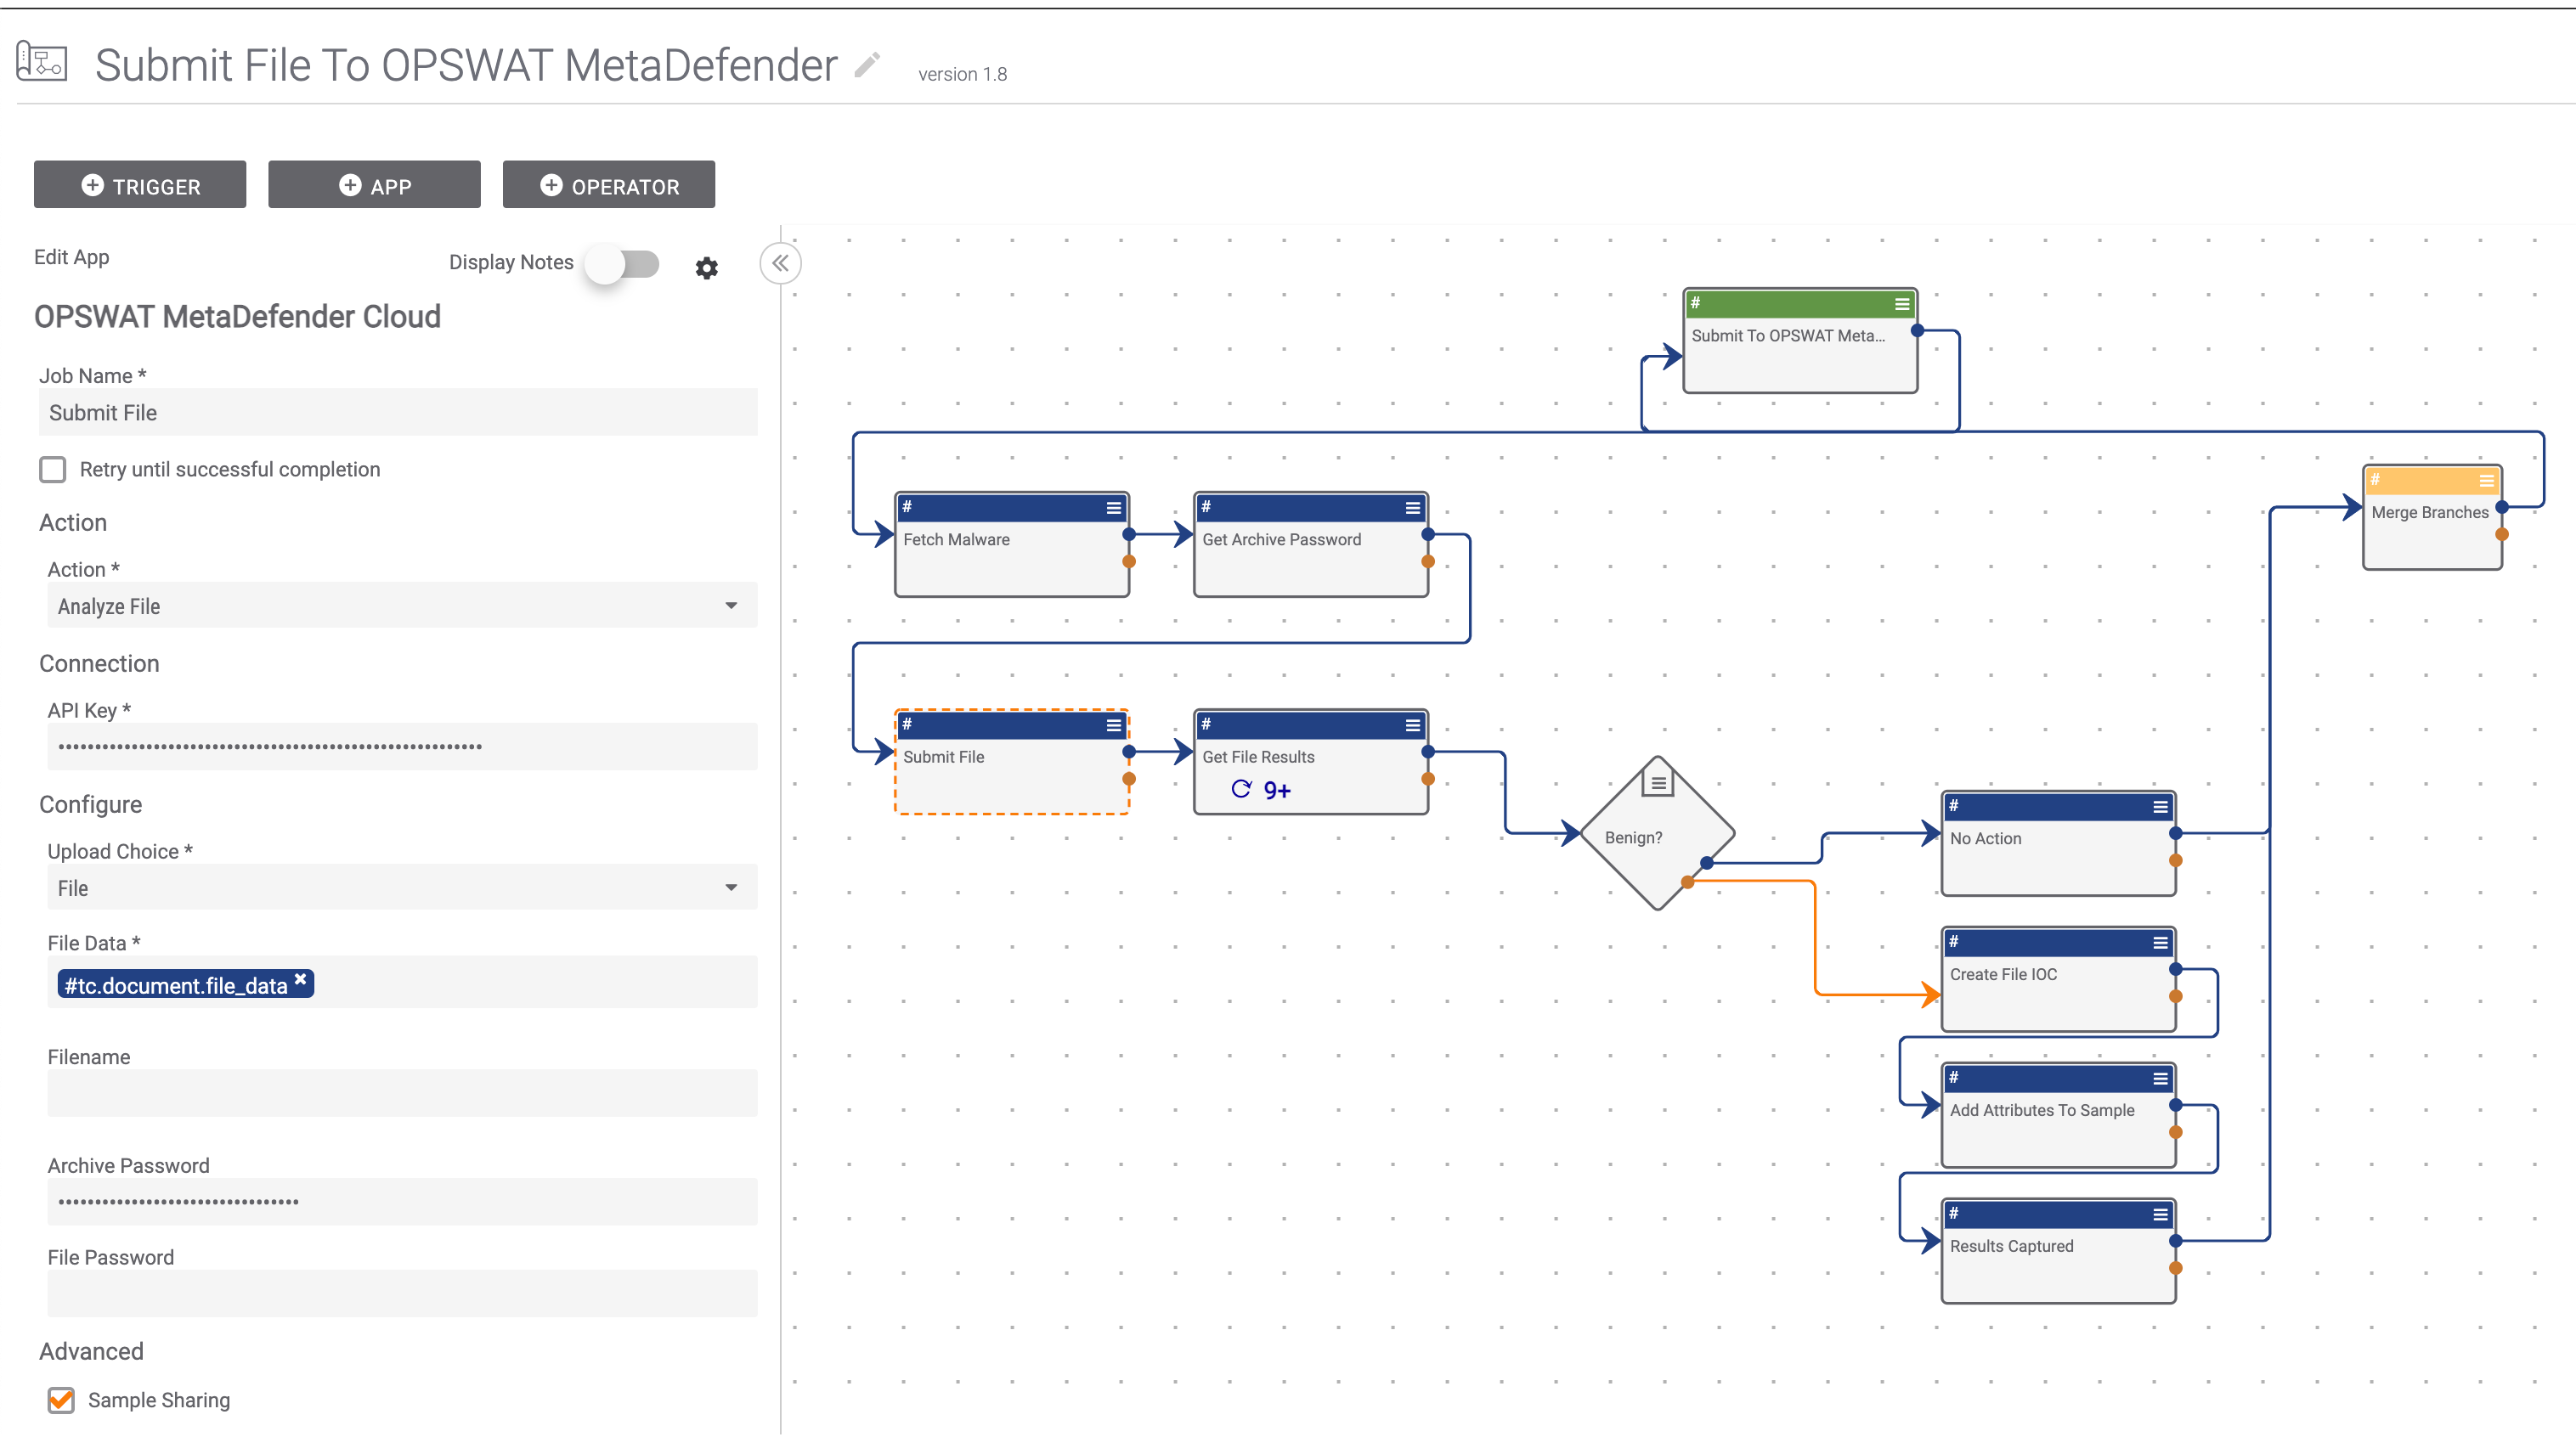
Task: Click the # icon on Submit To OPSWAT trigger node
Action: click(x=1695, y=302)
